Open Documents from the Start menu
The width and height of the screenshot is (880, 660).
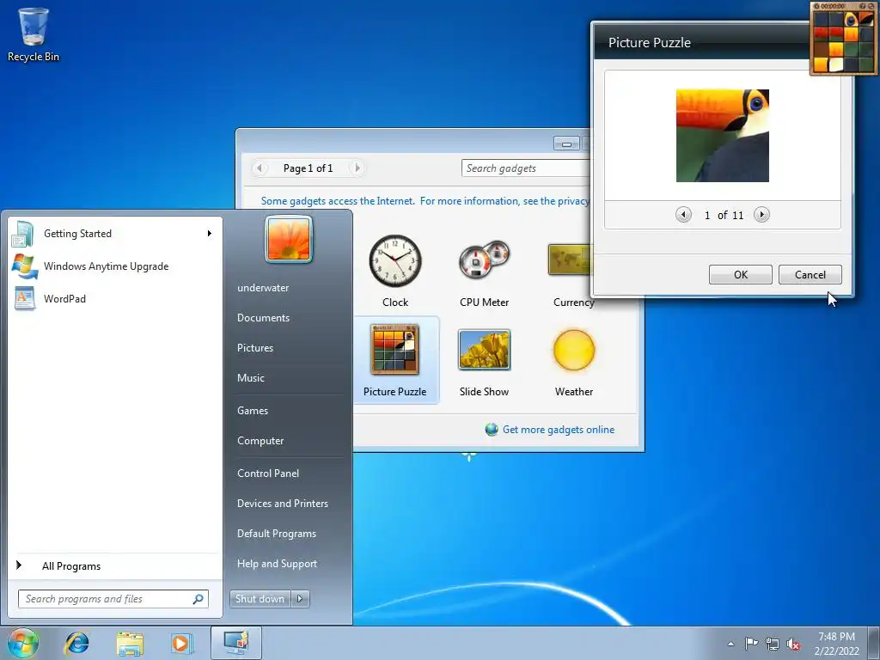point(263,318)
